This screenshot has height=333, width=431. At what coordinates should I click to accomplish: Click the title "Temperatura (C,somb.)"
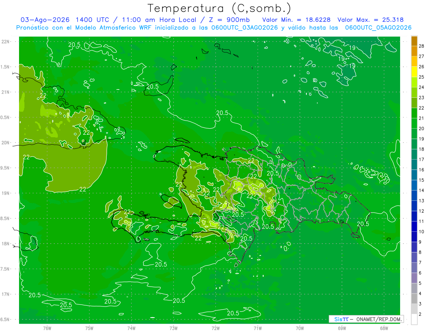(x=219, y=8)
